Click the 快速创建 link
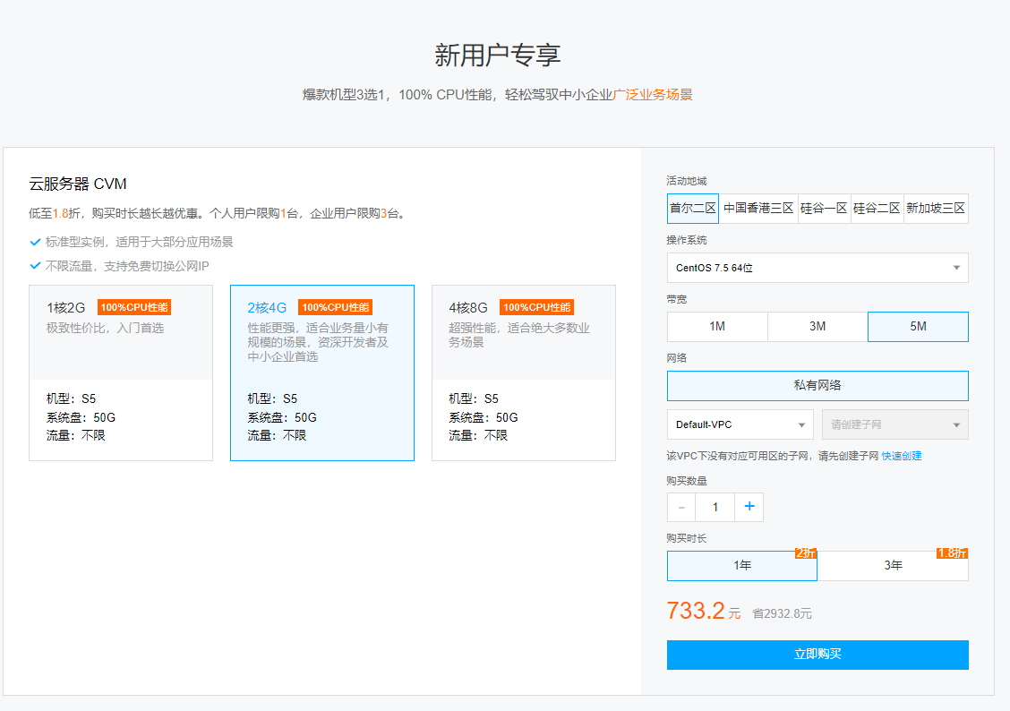 (x=901, y=456)
